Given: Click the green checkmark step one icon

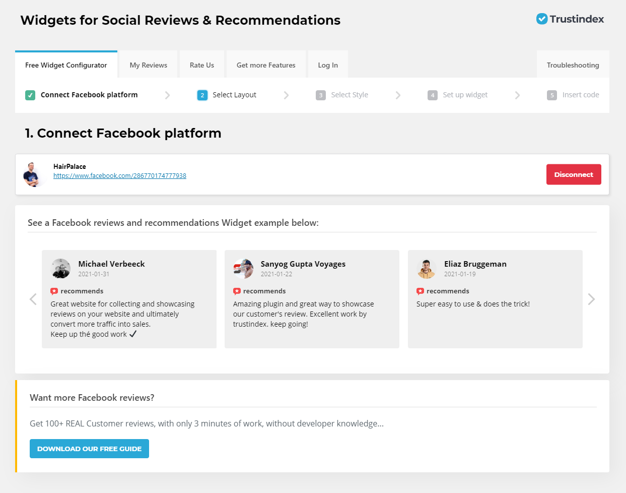Looking at the screenshot, I should (30, 95).
